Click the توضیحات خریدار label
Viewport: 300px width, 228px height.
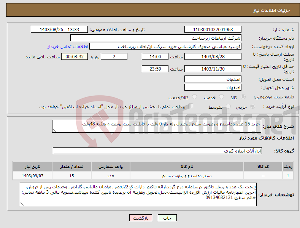[x=276, y=195]
